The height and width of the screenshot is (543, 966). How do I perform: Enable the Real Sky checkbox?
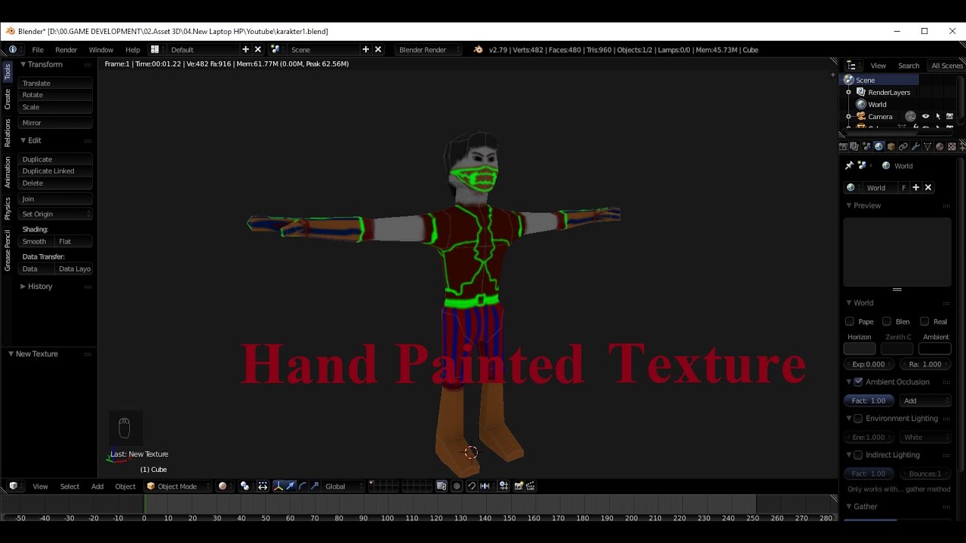(924, 321)
